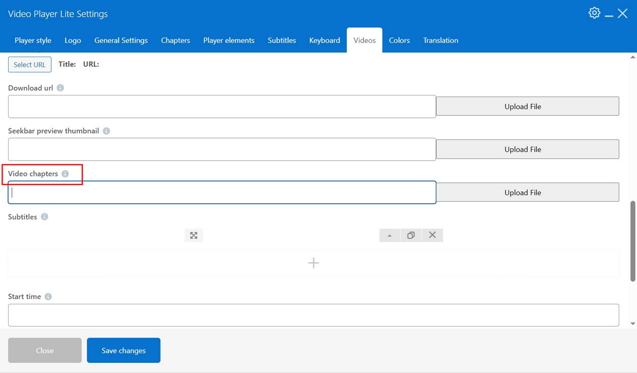The height and width of the screenshot is (373, 637).
Task: Go to the Colors tab
Action: [399, 40]
